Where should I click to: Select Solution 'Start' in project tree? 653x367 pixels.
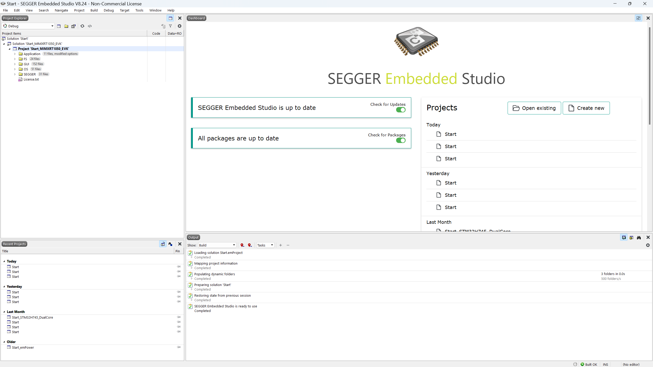click(17, 39)
